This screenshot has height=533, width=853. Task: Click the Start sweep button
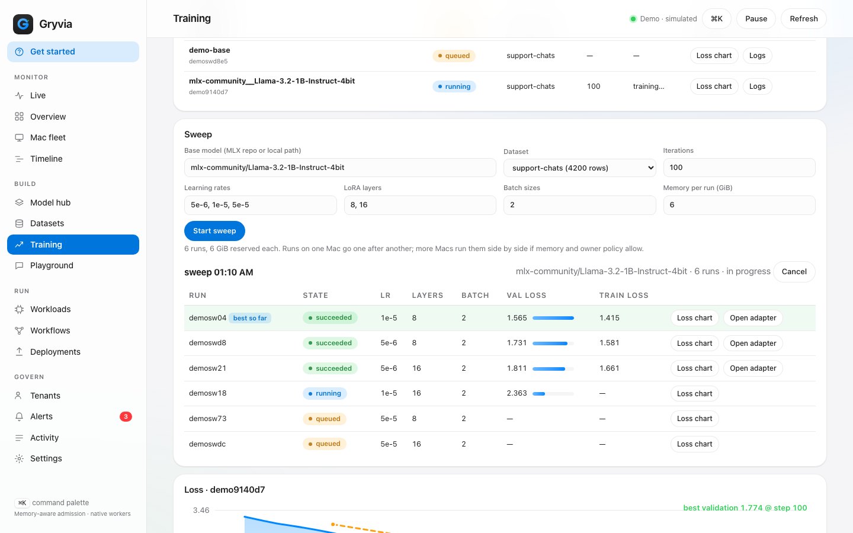(214, 231)
